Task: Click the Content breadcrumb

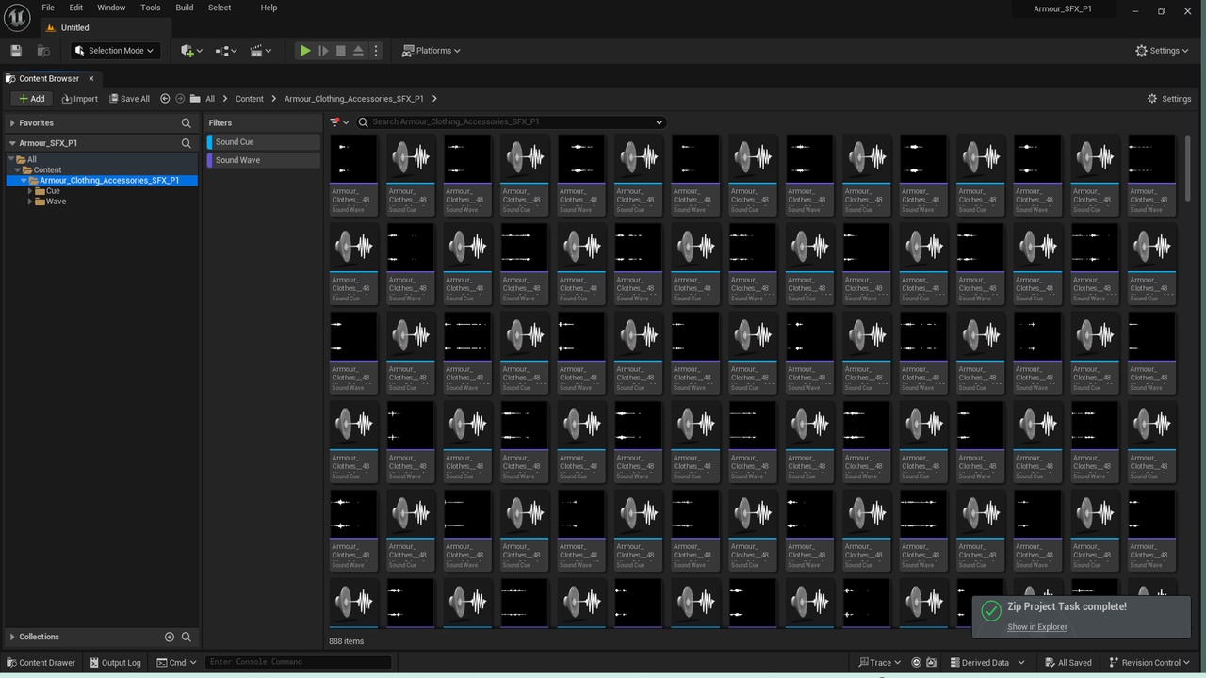Action: pyautogui.click(x=250, y=98)
